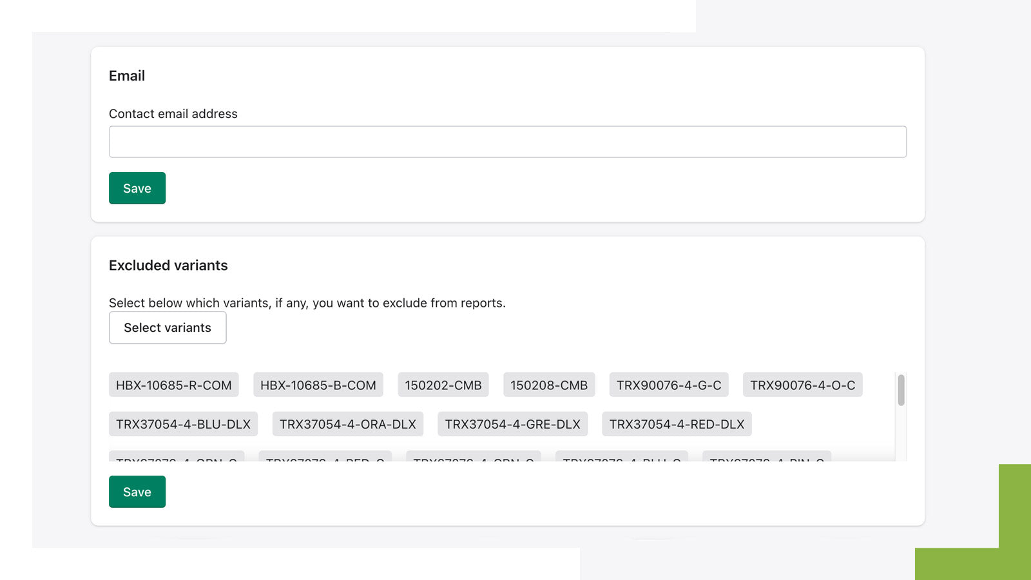Click the TRX37054-4-GRE-DLX variant tag

[512, 424]
